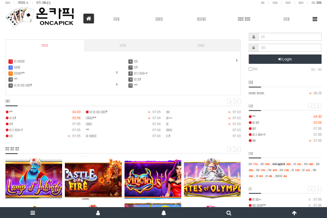Switch to the last tab above the ranked list
The image size is (327, 218).
201,45
